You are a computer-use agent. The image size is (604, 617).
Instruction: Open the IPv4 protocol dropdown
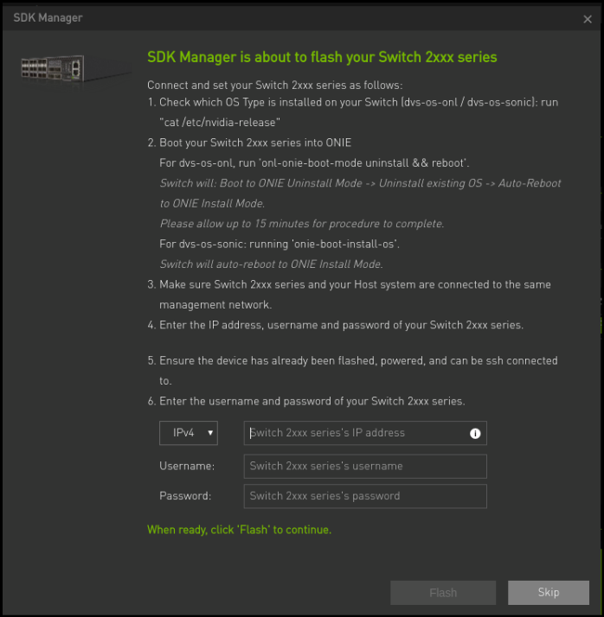coord(189,433)
